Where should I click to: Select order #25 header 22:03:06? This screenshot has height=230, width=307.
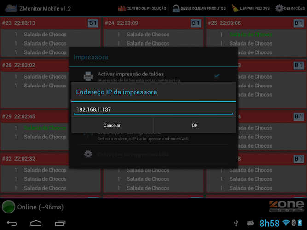(x=256, y=23)
